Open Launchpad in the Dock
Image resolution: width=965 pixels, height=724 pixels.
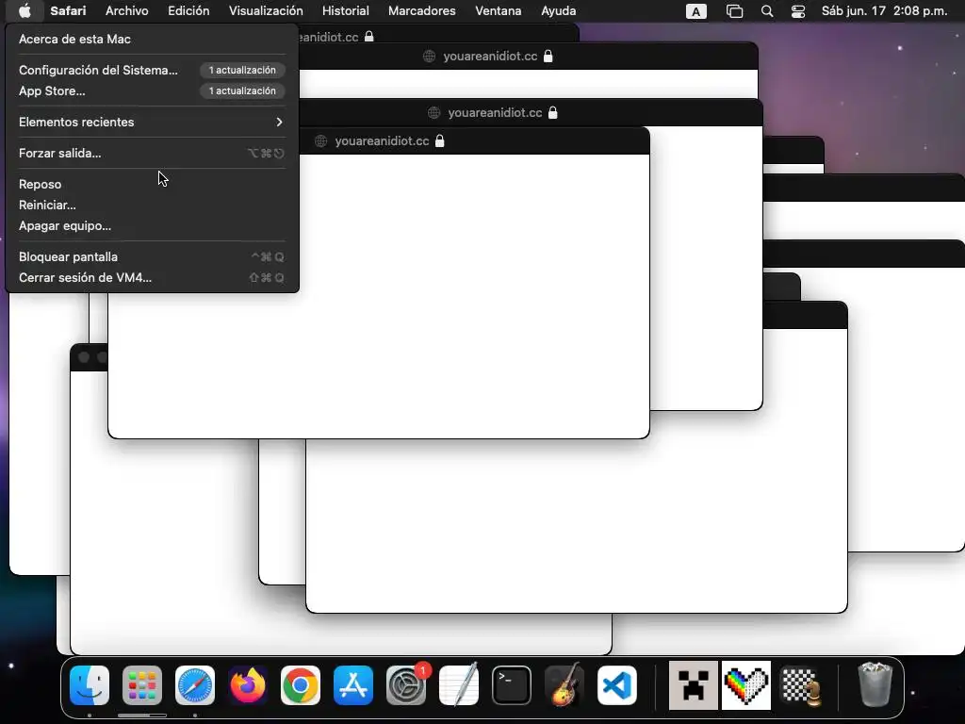pyautogui.click(x=142, y=685)
